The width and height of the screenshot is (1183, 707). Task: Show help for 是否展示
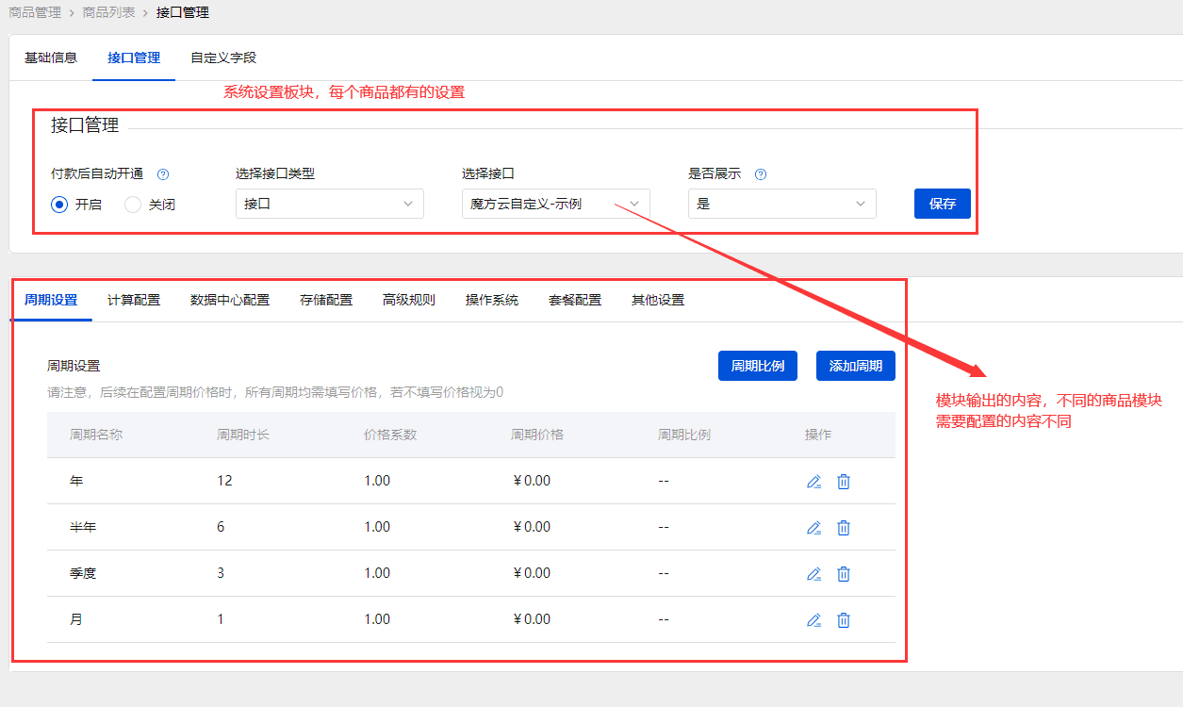coord(761,174)
